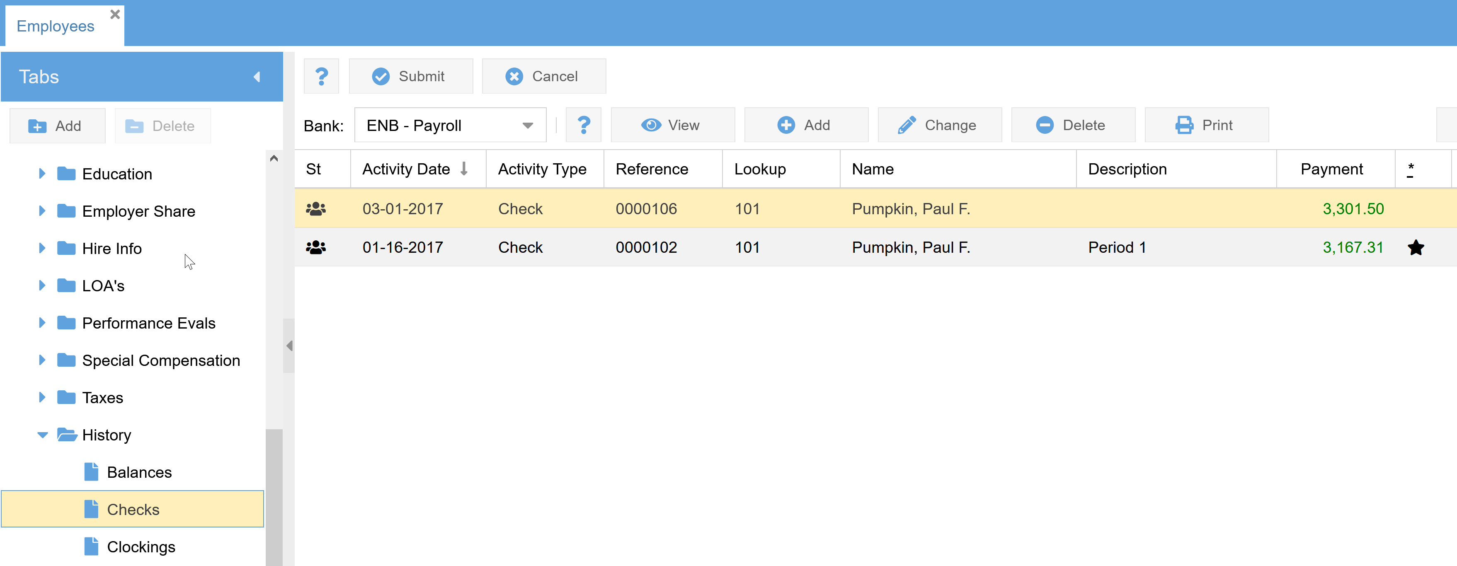Click the help question mark beside Submit
1457x566 pixels.
click(321, 76)
